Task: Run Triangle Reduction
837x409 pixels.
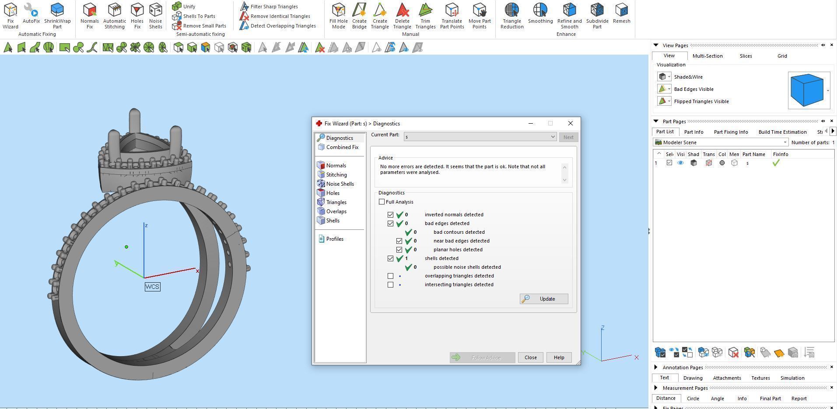Action: pyautogui.click(x=512, y=16)
